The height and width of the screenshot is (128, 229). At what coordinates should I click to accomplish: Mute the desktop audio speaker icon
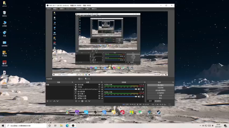pyautogui.click(x=139, y=89)
